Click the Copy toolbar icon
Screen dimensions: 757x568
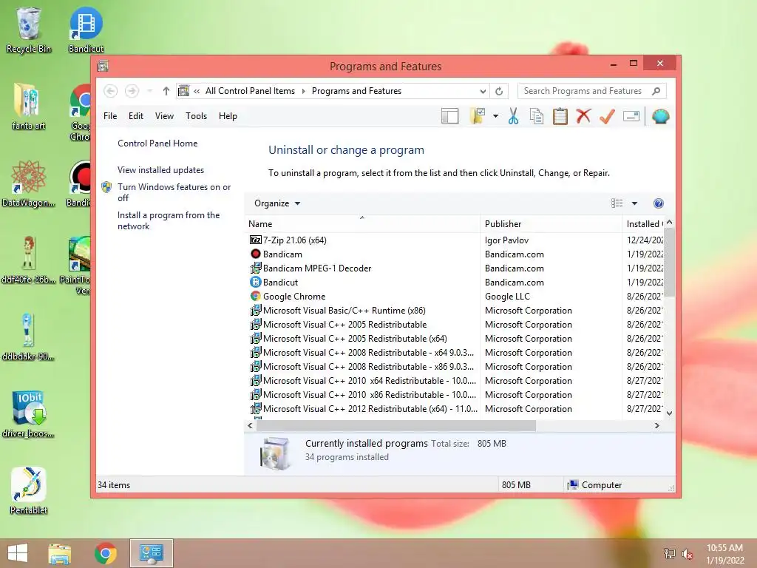click(x=537, y=116)
